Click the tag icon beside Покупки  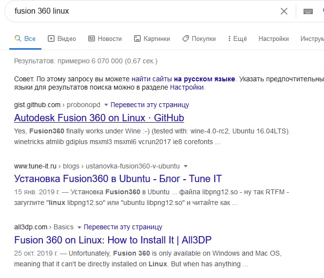click(186, 38)
